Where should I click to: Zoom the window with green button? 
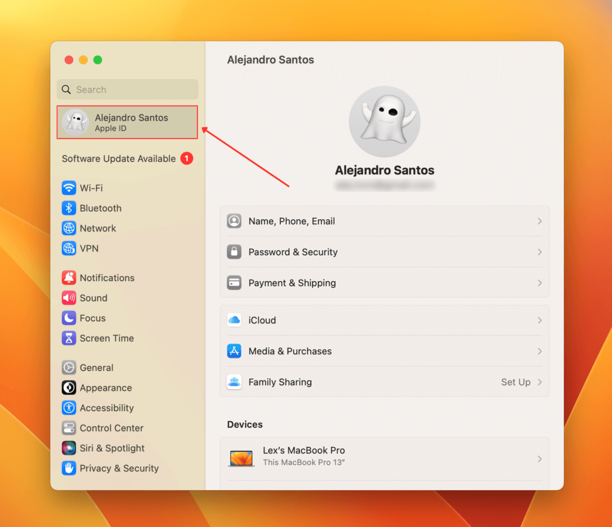[97, 60]
